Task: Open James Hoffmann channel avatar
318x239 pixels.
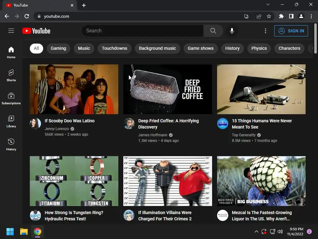Action: coord(129,123)
